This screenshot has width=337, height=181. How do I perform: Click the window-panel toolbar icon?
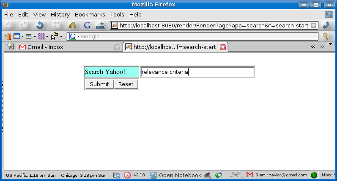click(x=29, y=36)
